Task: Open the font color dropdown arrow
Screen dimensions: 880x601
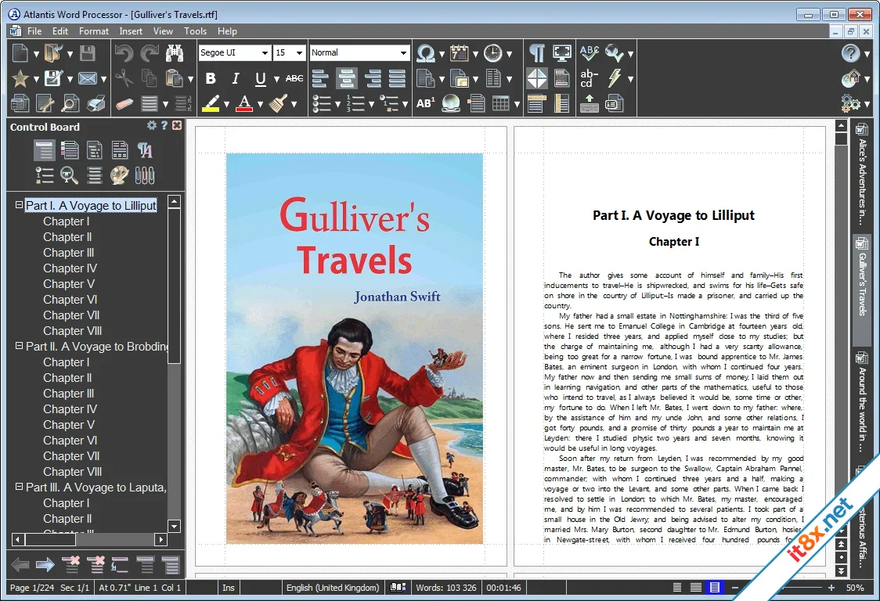Action: click(x=260, y=104)
